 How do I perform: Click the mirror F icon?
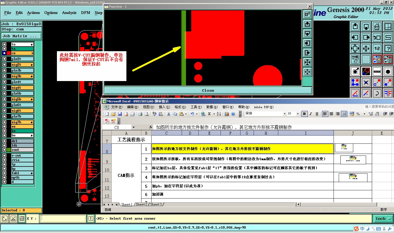click(388, 93)
